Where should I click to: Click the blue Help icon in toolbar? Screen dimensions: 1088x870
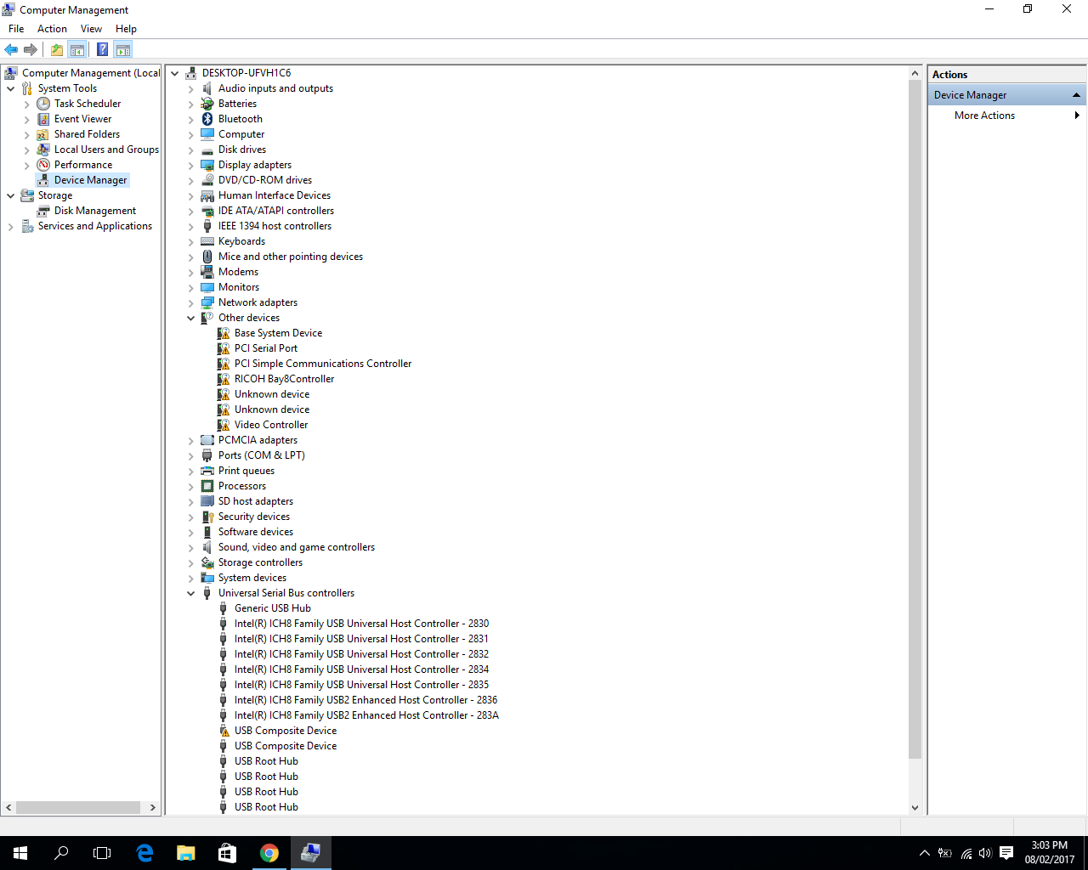(x=102, y=49)
